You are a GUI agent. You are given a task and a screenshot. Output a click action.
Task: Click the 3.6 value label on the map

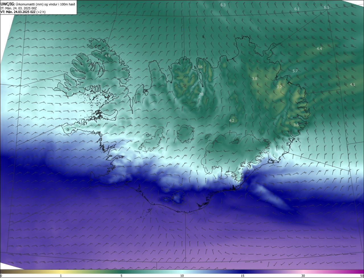point(296,125)
